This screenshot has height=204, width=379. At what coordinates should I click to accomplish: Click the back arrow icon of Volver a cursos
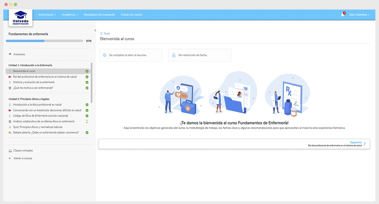coord(10,158)
